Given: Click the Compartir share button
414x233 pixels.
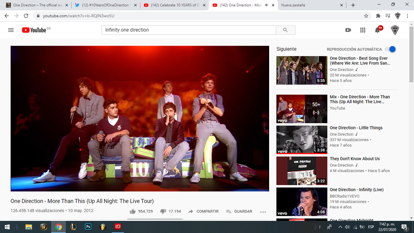Looking at the screenshot, I should click(204, 211).
